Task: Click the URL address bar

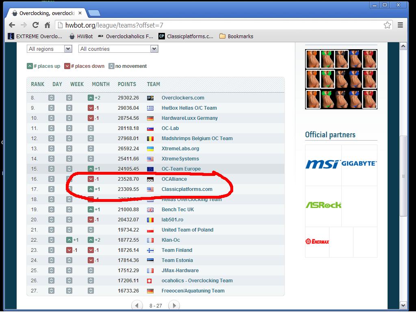Action: pos(219,25)
